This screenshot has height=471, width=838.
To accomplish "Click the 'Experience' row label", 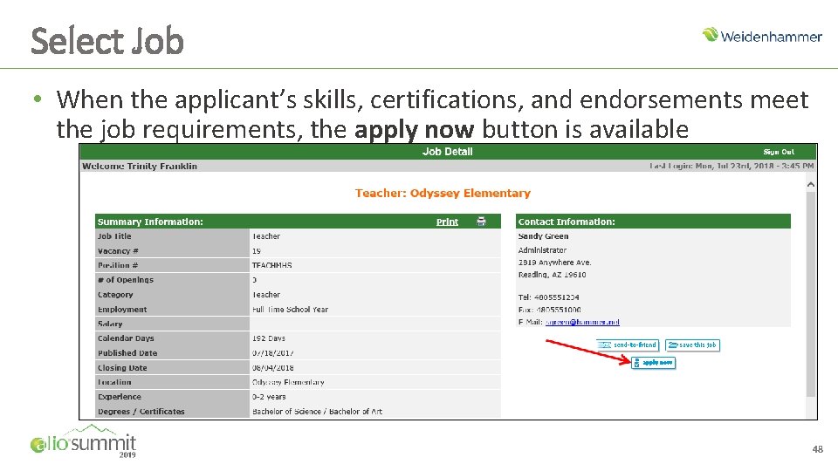I will (x=120, y=397).
